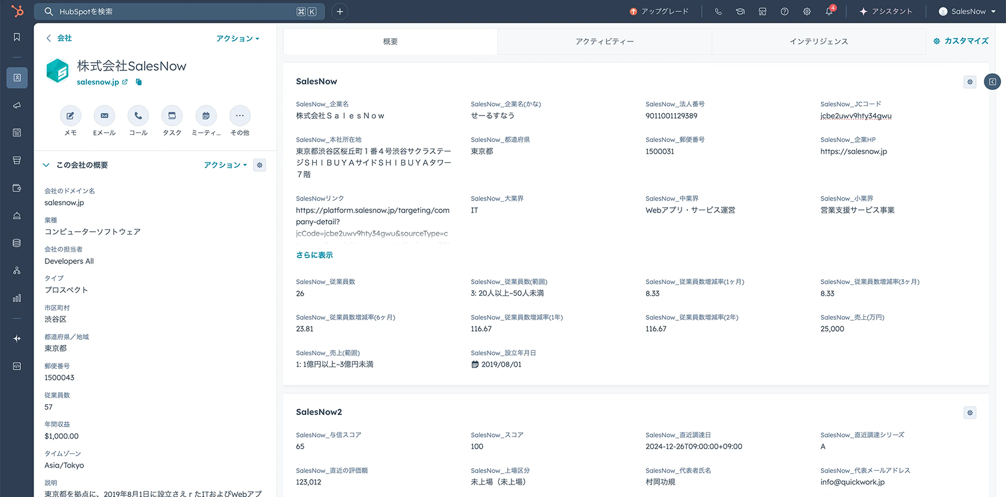
Task: Open アクション dropdown in この会社の概要
Action: pyautogui.click(x=225, y=165)
